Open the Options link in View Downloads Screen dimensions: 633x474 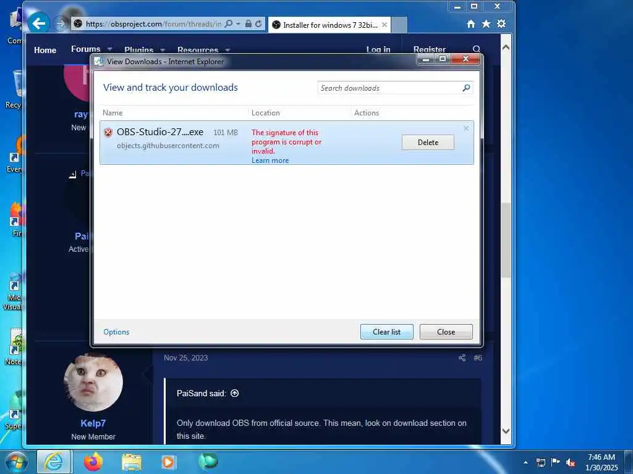click(116, 331)
